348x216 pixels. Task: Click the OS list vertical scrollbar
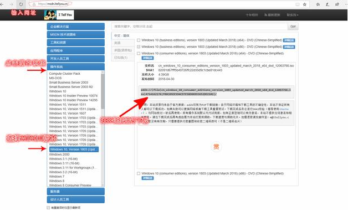(103, 128)
